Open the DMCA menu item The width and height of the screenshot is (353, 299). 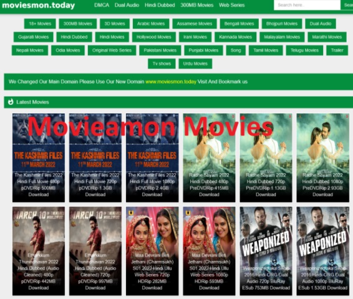pos(102,5)
